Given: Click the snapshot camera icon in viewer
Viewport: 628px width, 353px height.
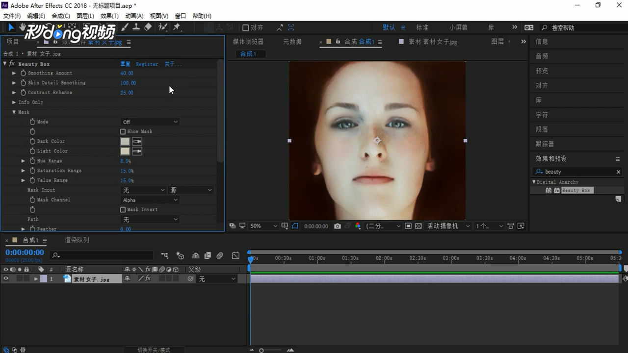Looking at the screenshot, I should (x=338, y=226).
